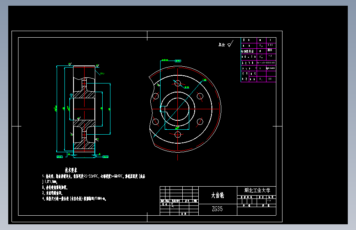Click the 其余 surface finish note
Image resolution: width=356 pixels, height=230 pixels.
(x=222, y=45)
